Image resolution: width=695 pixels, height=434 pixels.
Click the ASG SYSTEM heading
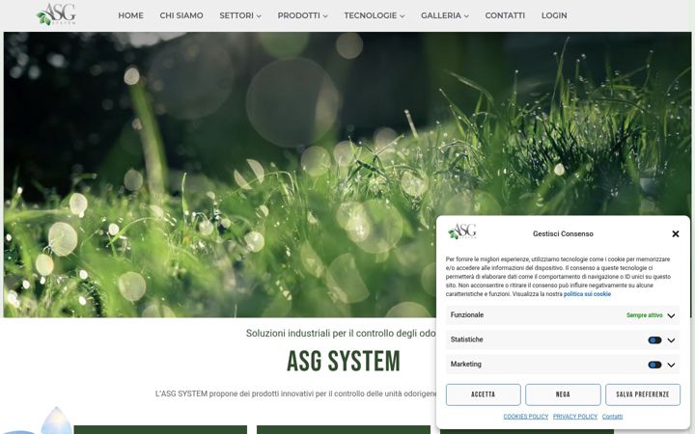tap(344, 361)
